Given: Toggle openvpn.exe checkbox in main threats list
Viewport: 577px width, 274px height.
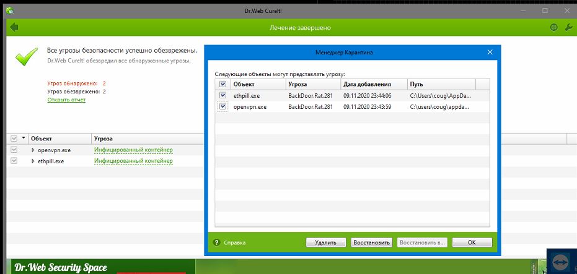Looking at the screenshot, I should (x=14, y=150).
